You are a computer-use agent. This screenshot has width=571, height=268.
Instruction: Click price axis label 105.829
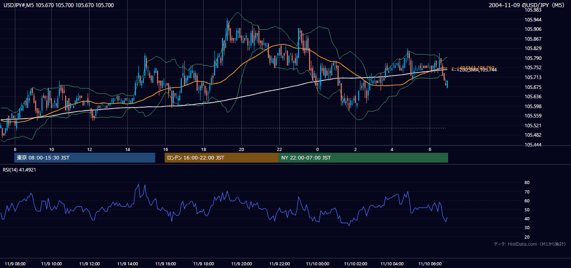click(x=533, y=48)
